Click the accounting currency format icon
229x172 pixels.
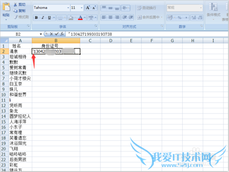170,17
